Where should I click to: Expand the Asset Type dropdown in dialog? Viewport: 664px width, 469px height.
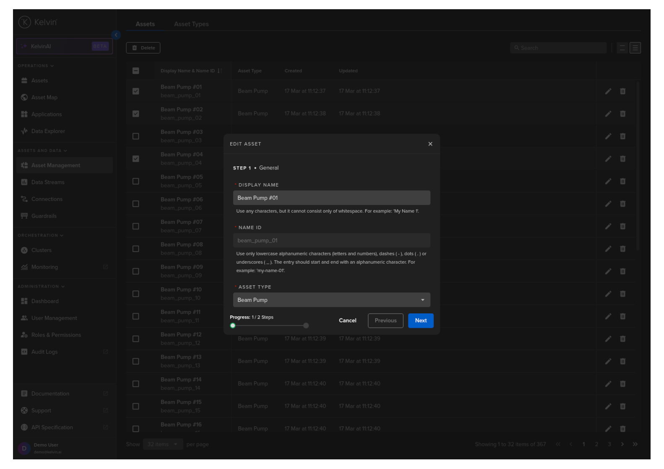click(x=331, y=300)
